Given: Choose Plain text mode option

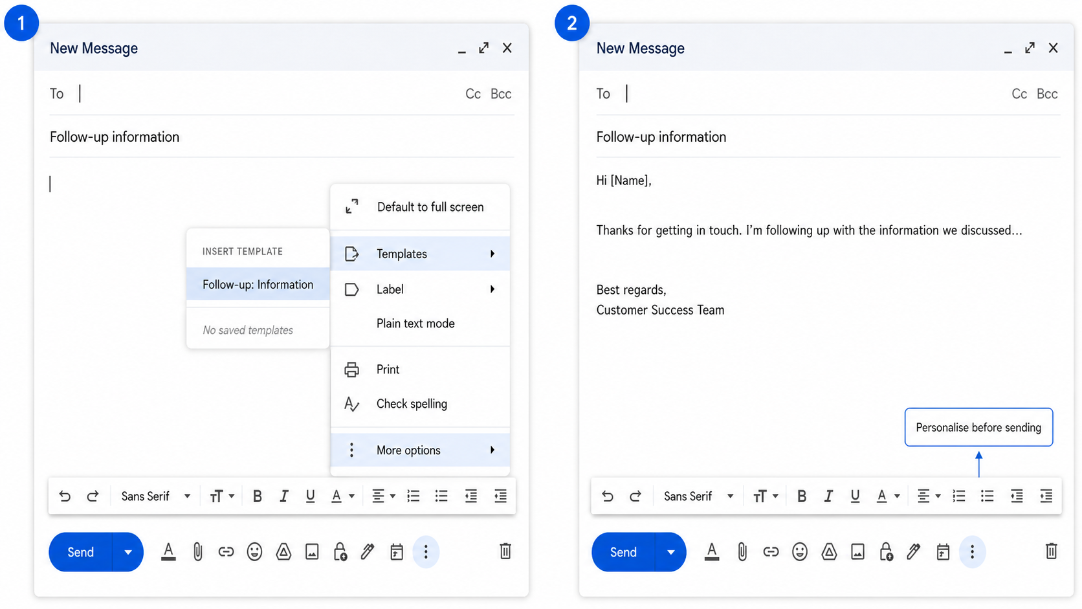Looking at the screenshot, I should (420, 324).
